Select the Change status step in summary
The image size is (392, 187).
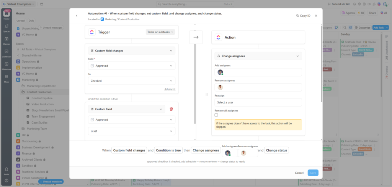click(276, 150)
